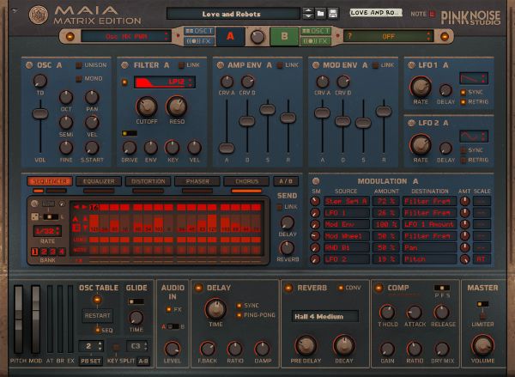Screen dimensions: 515x377
Task: Click the OSC TABLE RESTART button
Action: coord(97,315)
